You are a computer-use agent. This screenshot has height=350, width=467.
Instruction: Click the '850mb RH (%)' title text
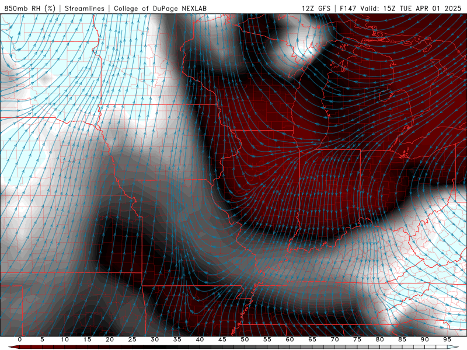30,8
